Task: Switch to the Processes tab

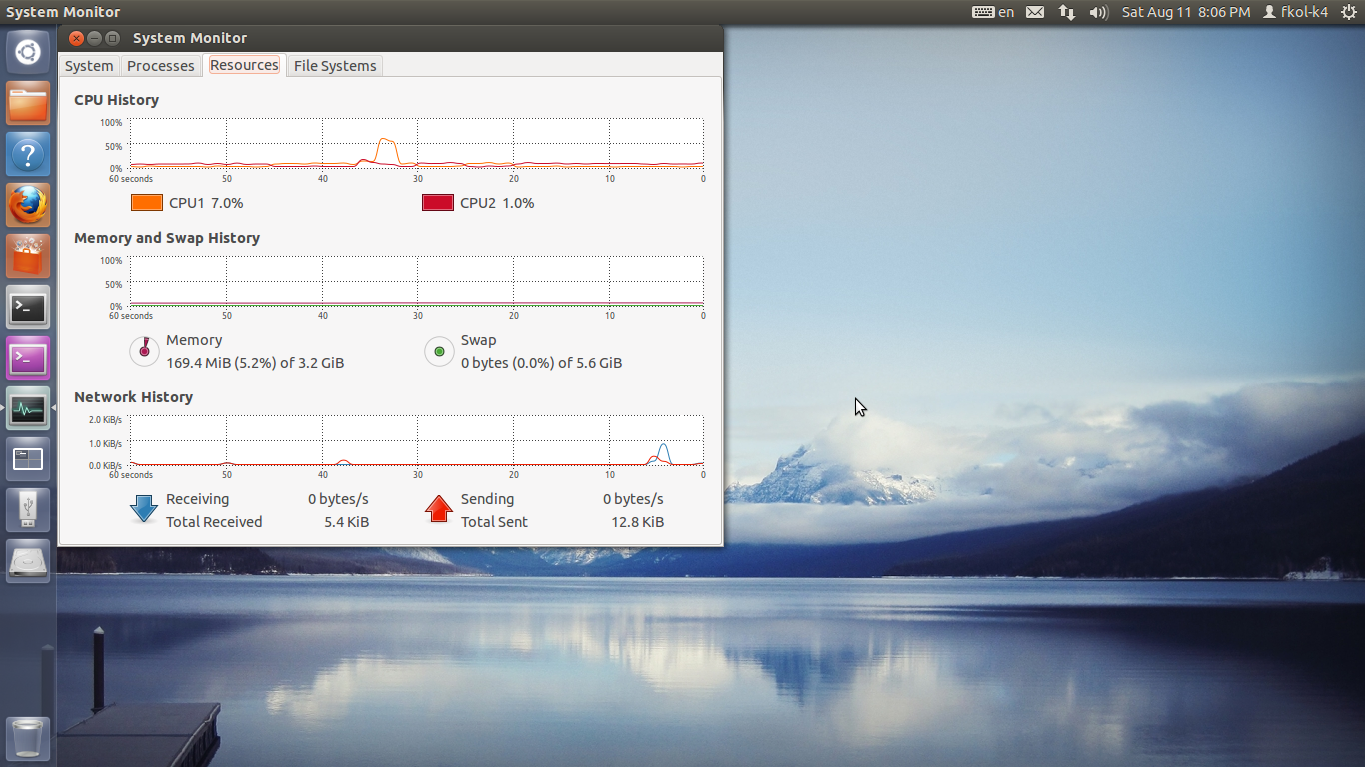Action: tap(161, 66)
